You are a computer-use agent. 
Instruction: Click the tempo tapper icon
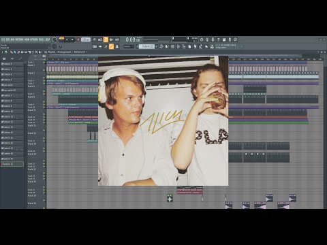point(201,46)
